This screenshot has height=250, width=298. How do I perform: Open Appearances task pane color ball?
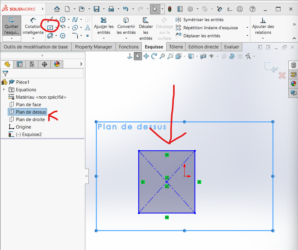click(293, 84)
